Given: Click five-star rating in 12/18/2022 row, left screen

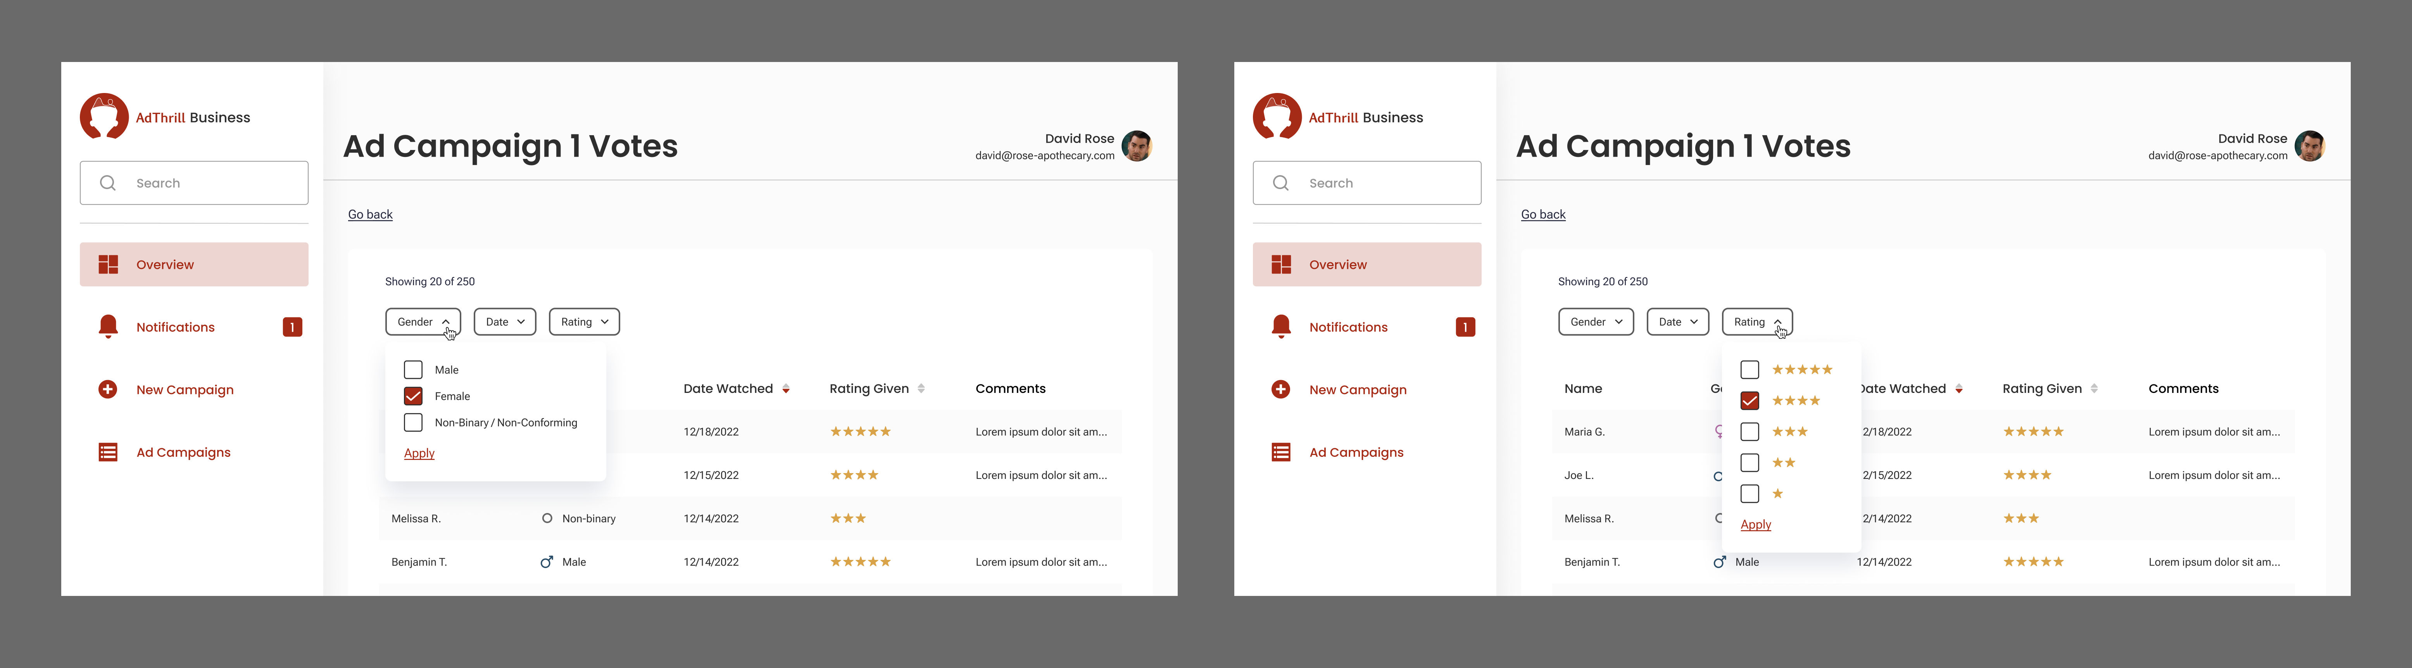Looking at the screenshot, I should [861, 432].
